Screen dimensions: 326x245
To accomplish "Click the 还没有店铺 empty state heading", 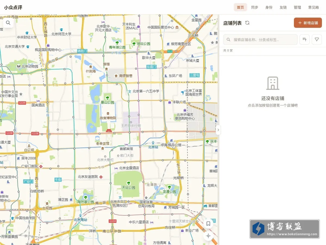I will point(273,99).
